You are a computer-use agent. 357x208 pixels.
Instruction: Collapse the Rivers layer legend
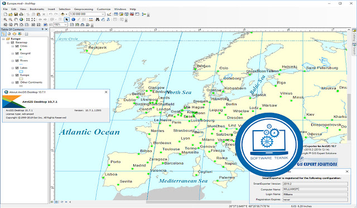pyautogui.click(x=13, y=61)
